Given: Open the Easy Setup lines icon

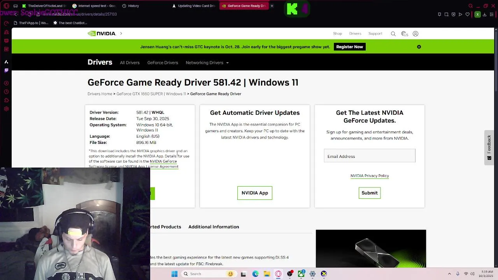Looking at the screenshot, I should coord(491,14).
